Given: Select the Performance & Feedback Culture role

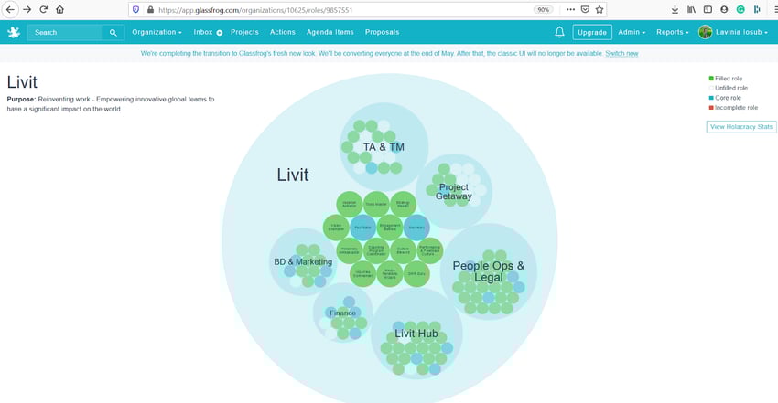Looking at the screenshot, I should point(429,250).
